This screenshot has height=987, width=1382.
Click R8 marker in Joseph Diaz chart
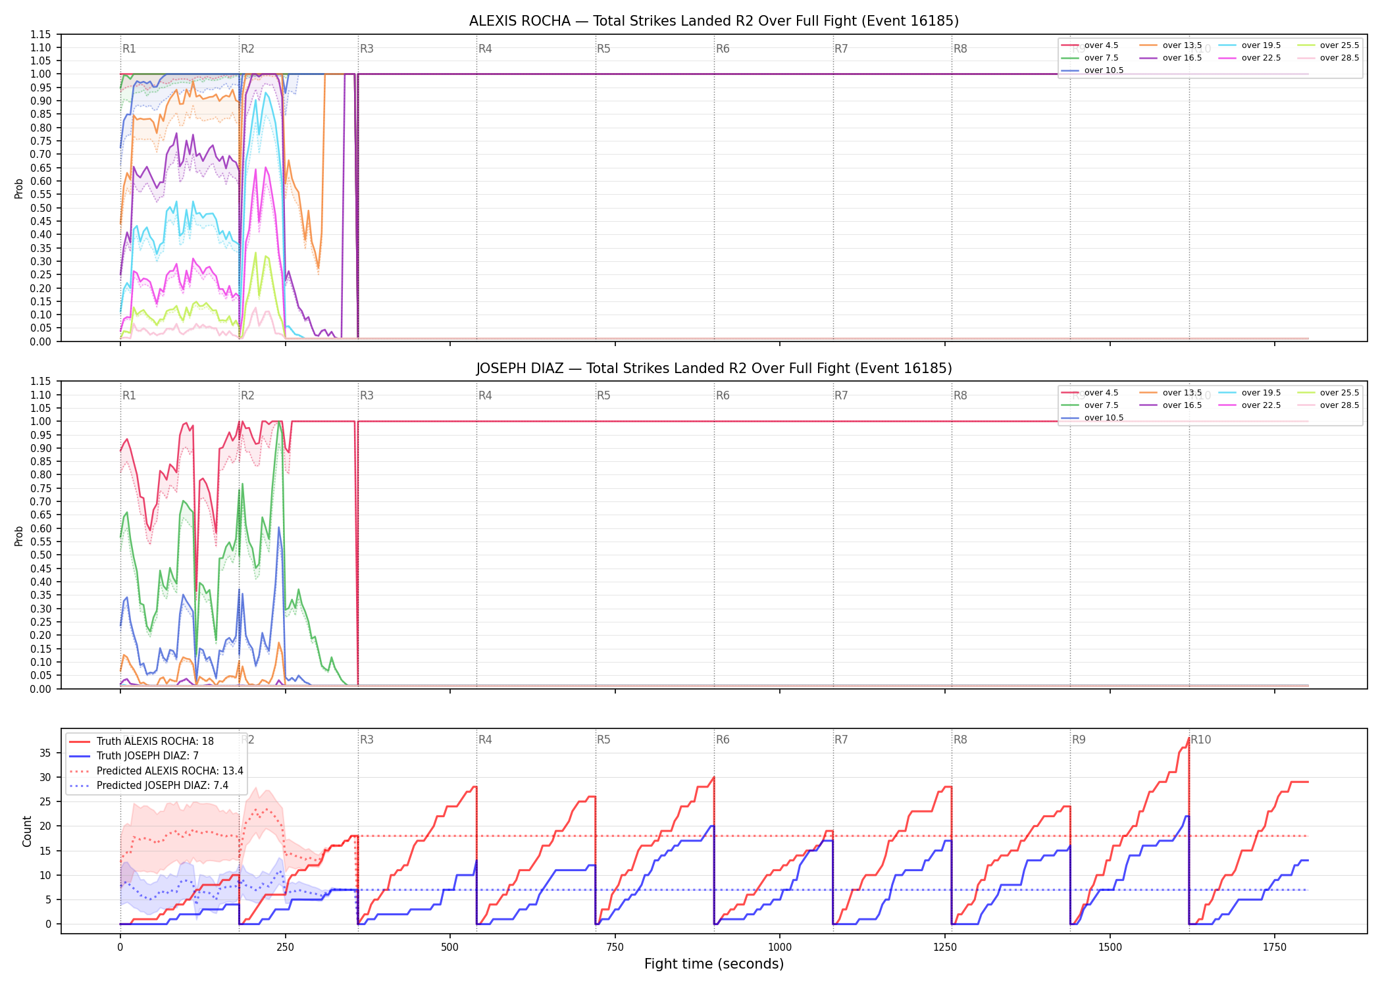click(x=960, y=395)
